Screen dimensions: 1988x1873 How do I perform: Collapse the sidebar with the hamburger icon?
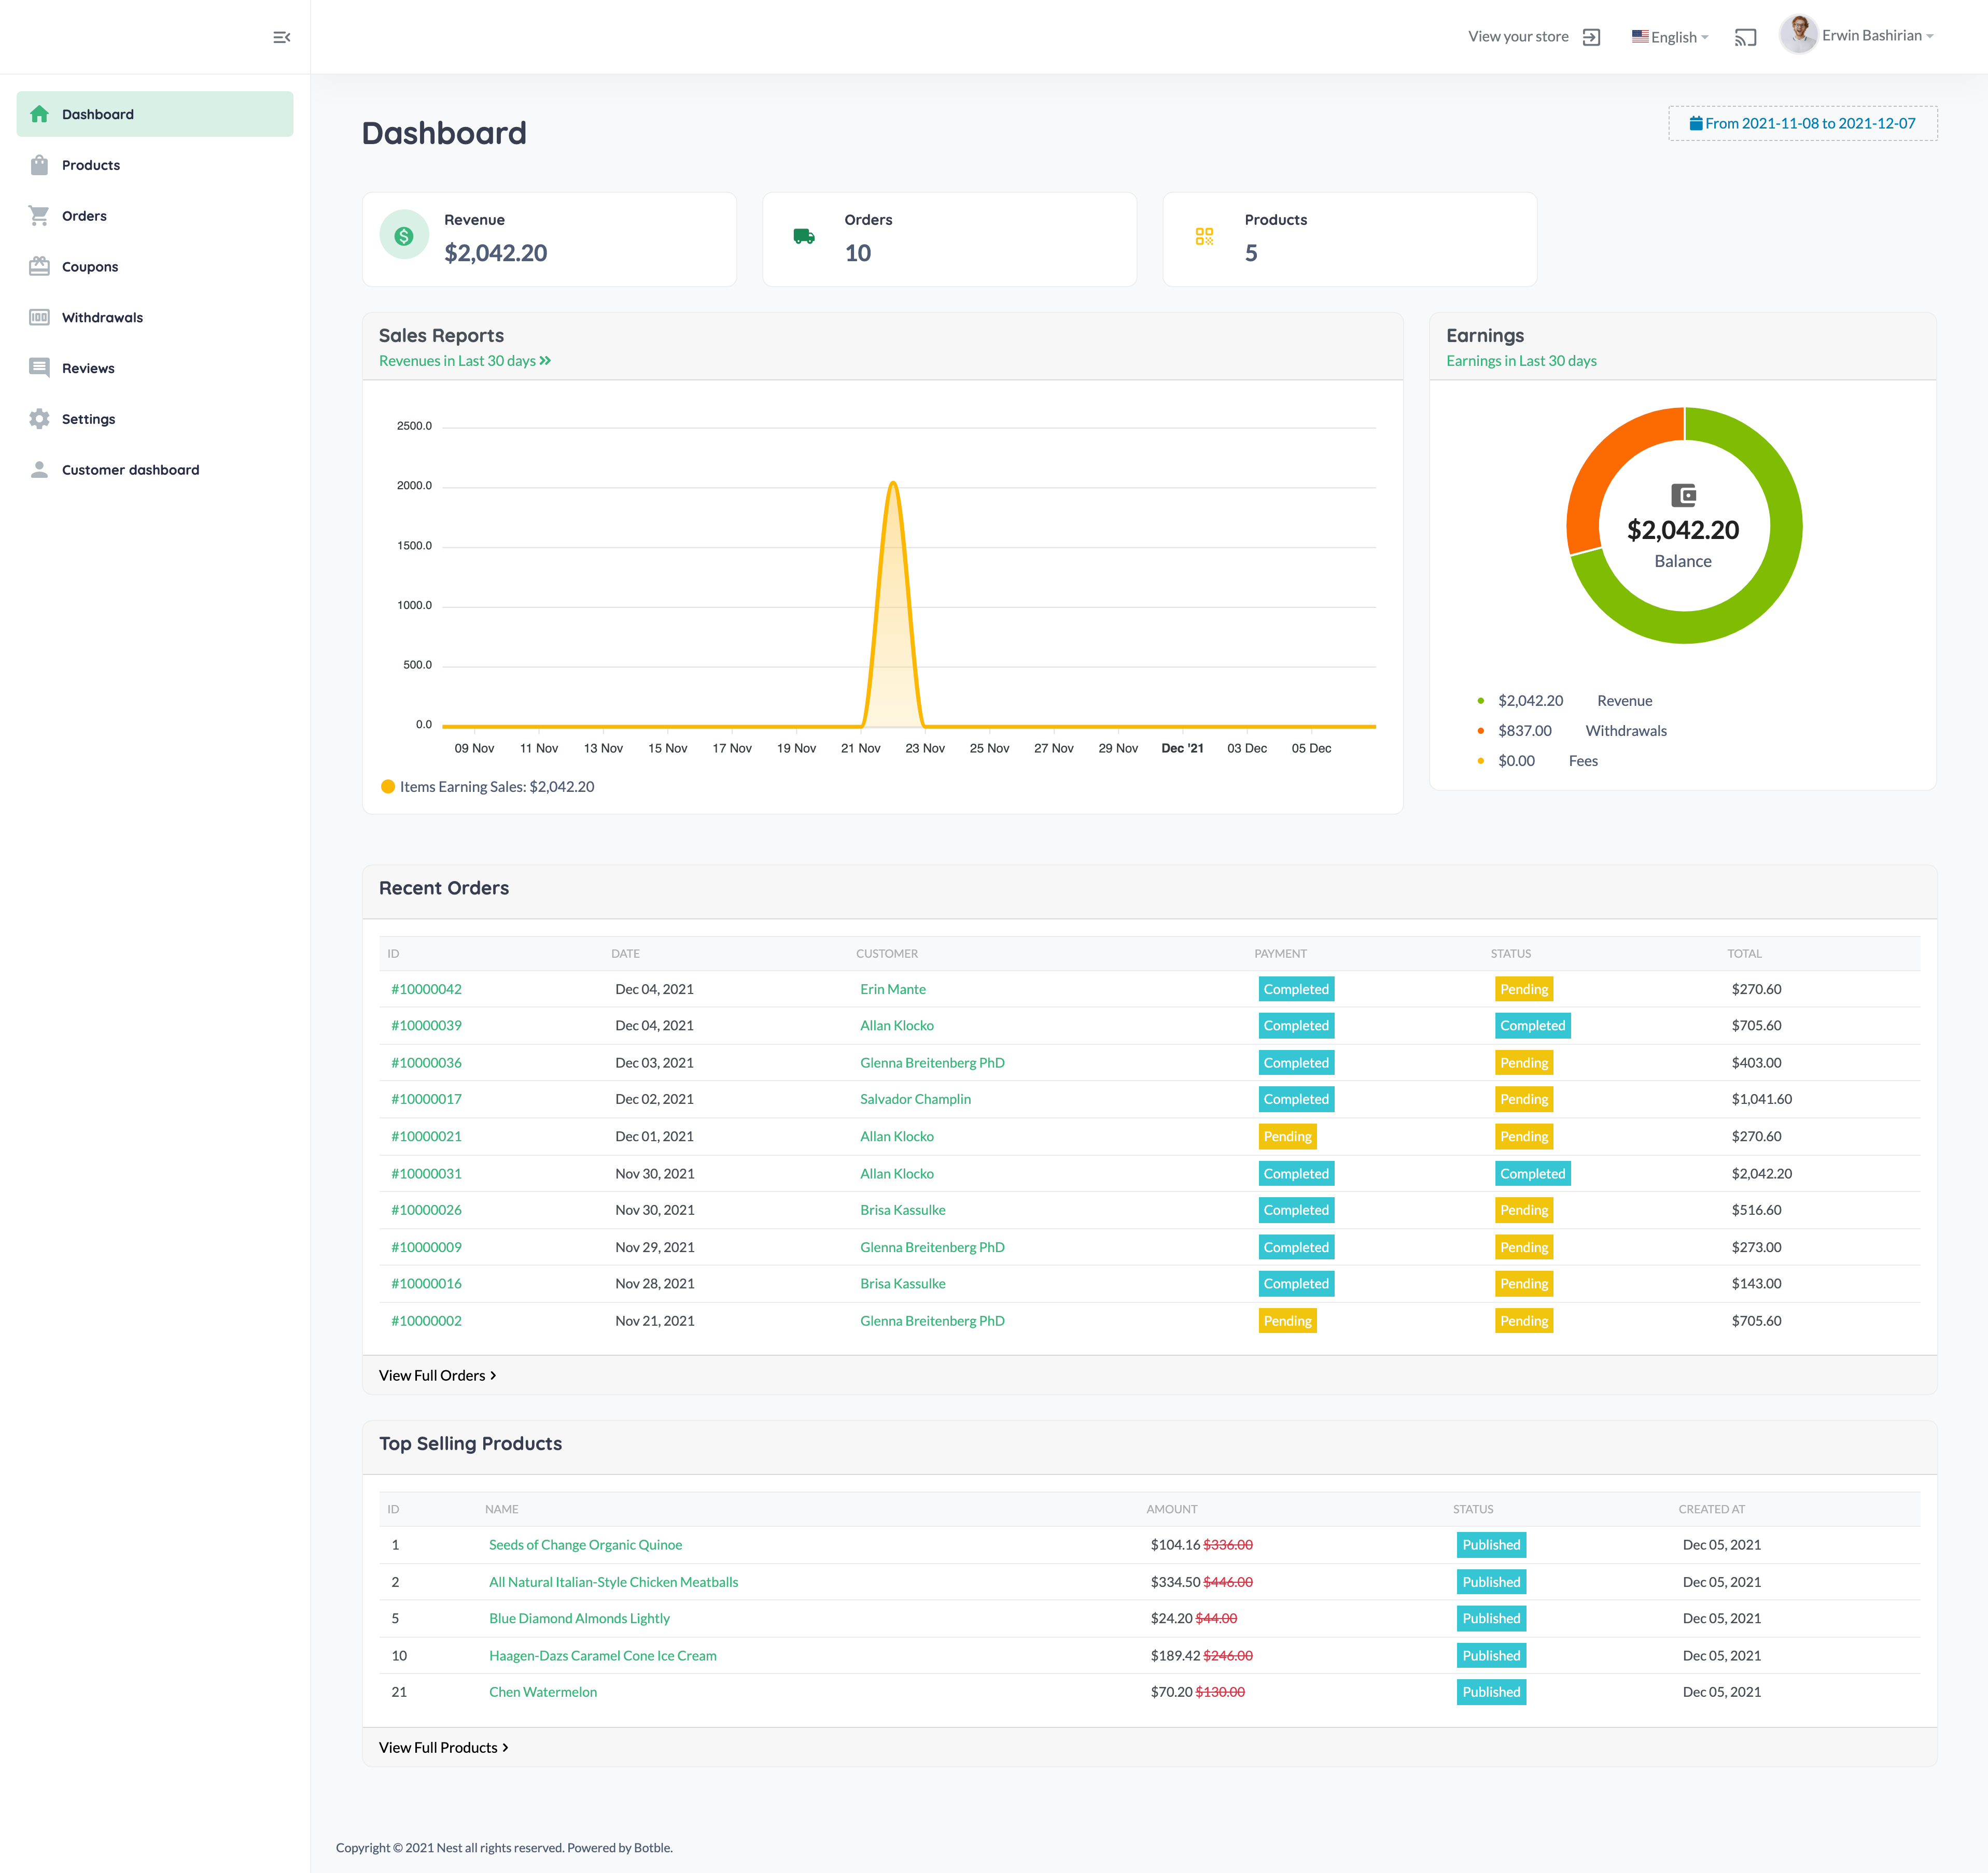[x=282, y=37]
